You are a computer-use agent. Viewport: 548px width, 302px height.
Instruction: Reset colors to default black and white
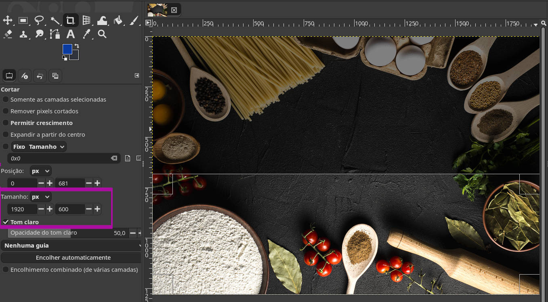coord(65,58)
